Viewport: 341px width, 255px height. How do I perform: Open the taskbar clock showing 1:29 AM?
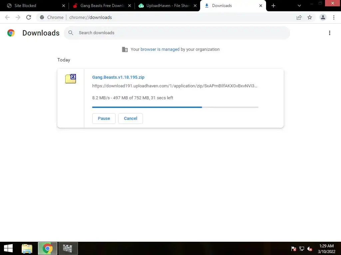(326, 248)
